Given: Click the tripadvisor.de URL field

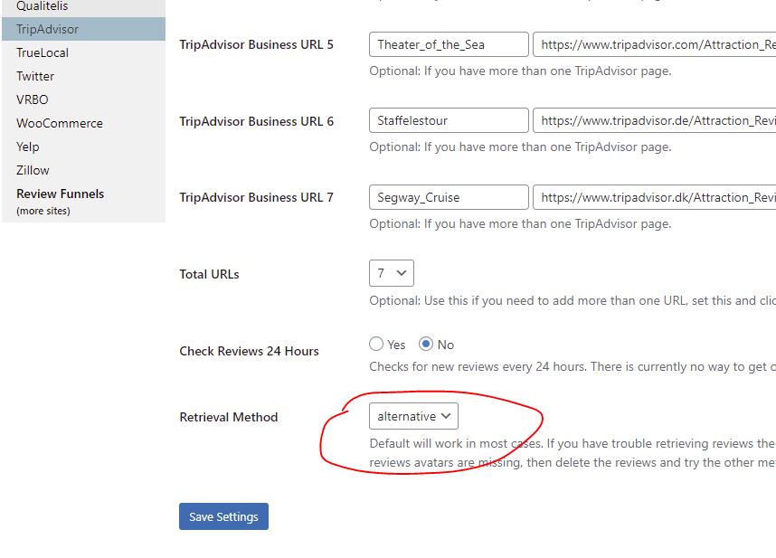Looking at the screenshot, I should tap(654, 120).
